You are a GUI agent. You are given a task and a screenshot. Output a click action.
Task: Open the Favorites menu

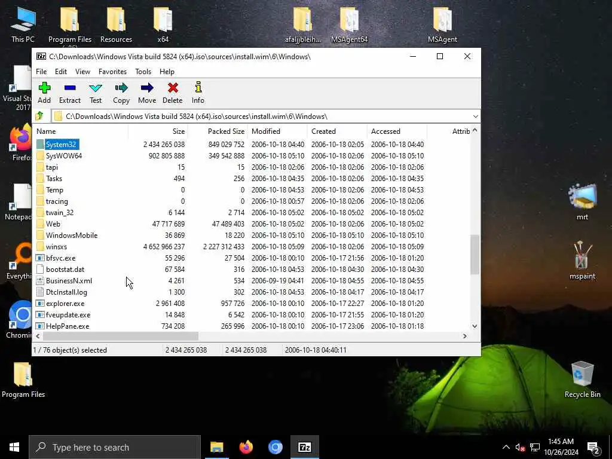pos(112,72)
